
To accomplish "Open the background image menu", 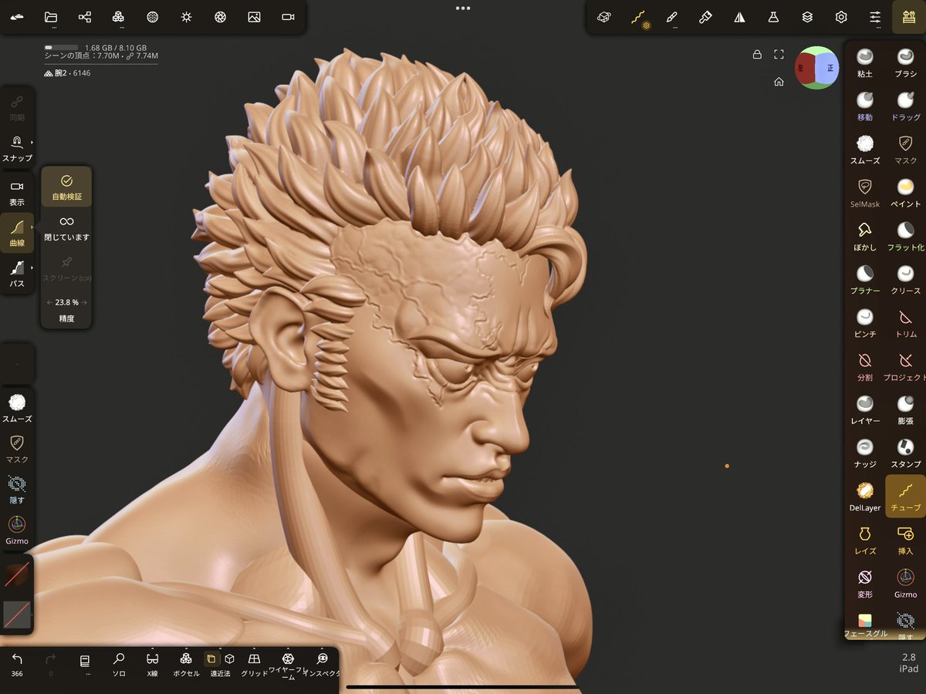I will 254,17.
